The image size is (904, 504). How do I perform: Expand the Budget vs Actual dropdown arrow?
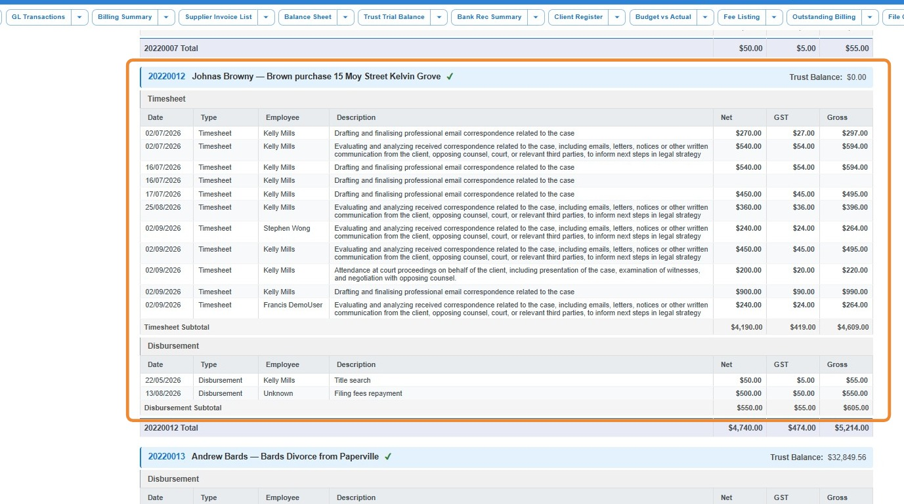tap(706, 17)
